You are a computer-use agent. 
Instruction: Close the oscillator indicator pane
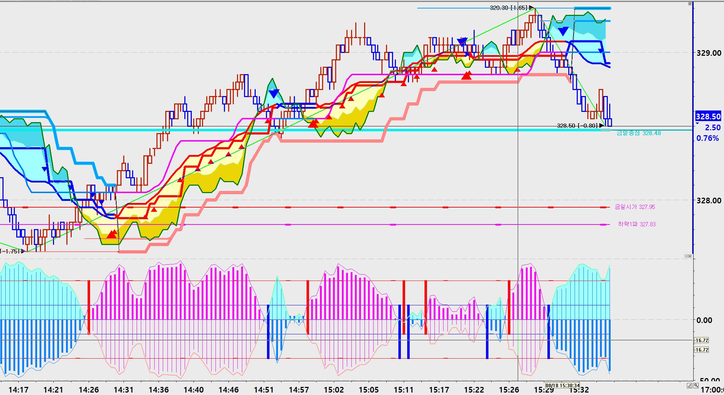click(690, 256)
